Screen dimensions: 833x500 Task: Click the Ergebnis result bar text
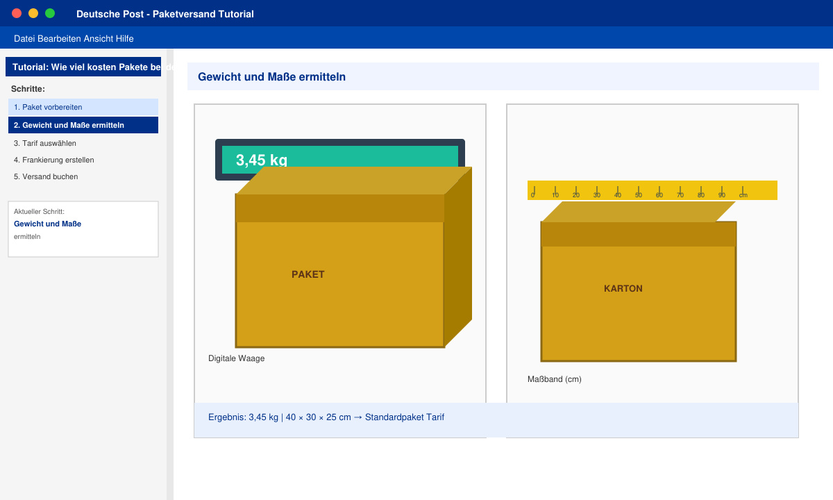point(326,417)
